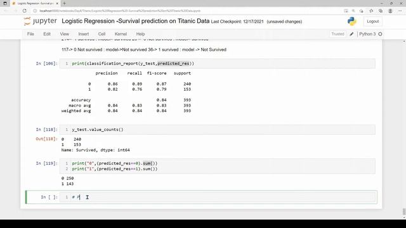Click the accuracy row label in report
This screenshot has height=228, width=406.
pyautogui.click(x=81, y=100)
